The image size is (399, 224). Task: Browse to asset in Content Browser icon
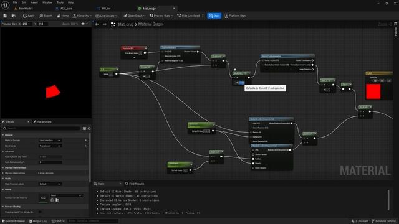14,16
